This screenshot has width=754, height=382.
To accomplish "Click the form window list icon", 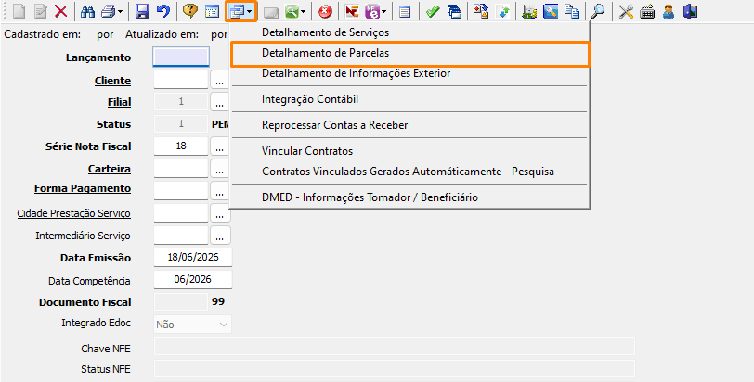I will point(212,11).
